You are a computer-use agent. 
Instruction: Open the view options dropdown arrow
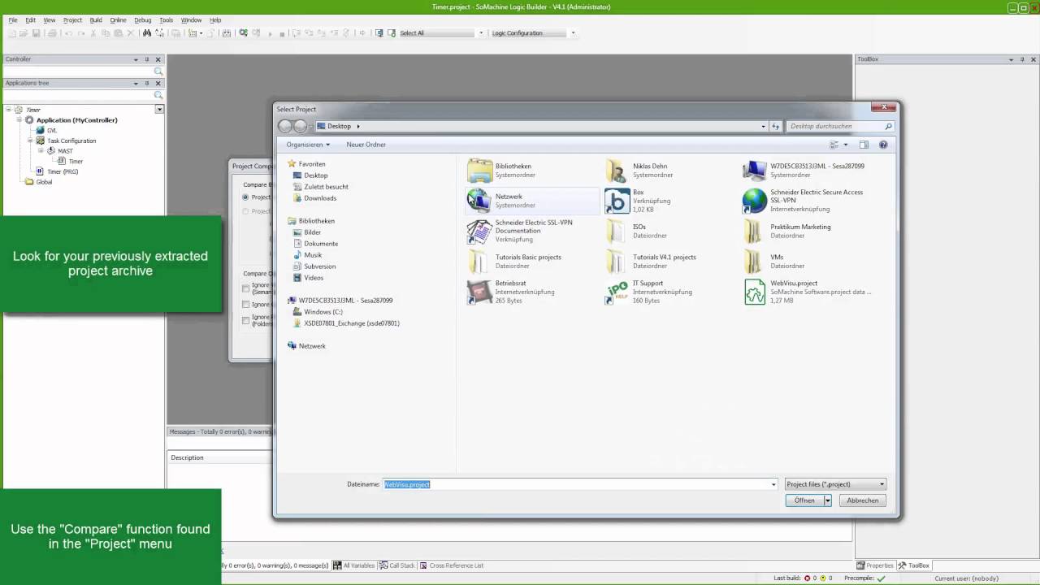click(x=846, y=145)
